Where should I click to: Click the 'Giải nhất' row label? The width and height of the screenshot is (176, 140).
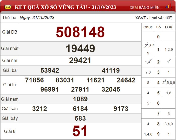pos(10,48)
